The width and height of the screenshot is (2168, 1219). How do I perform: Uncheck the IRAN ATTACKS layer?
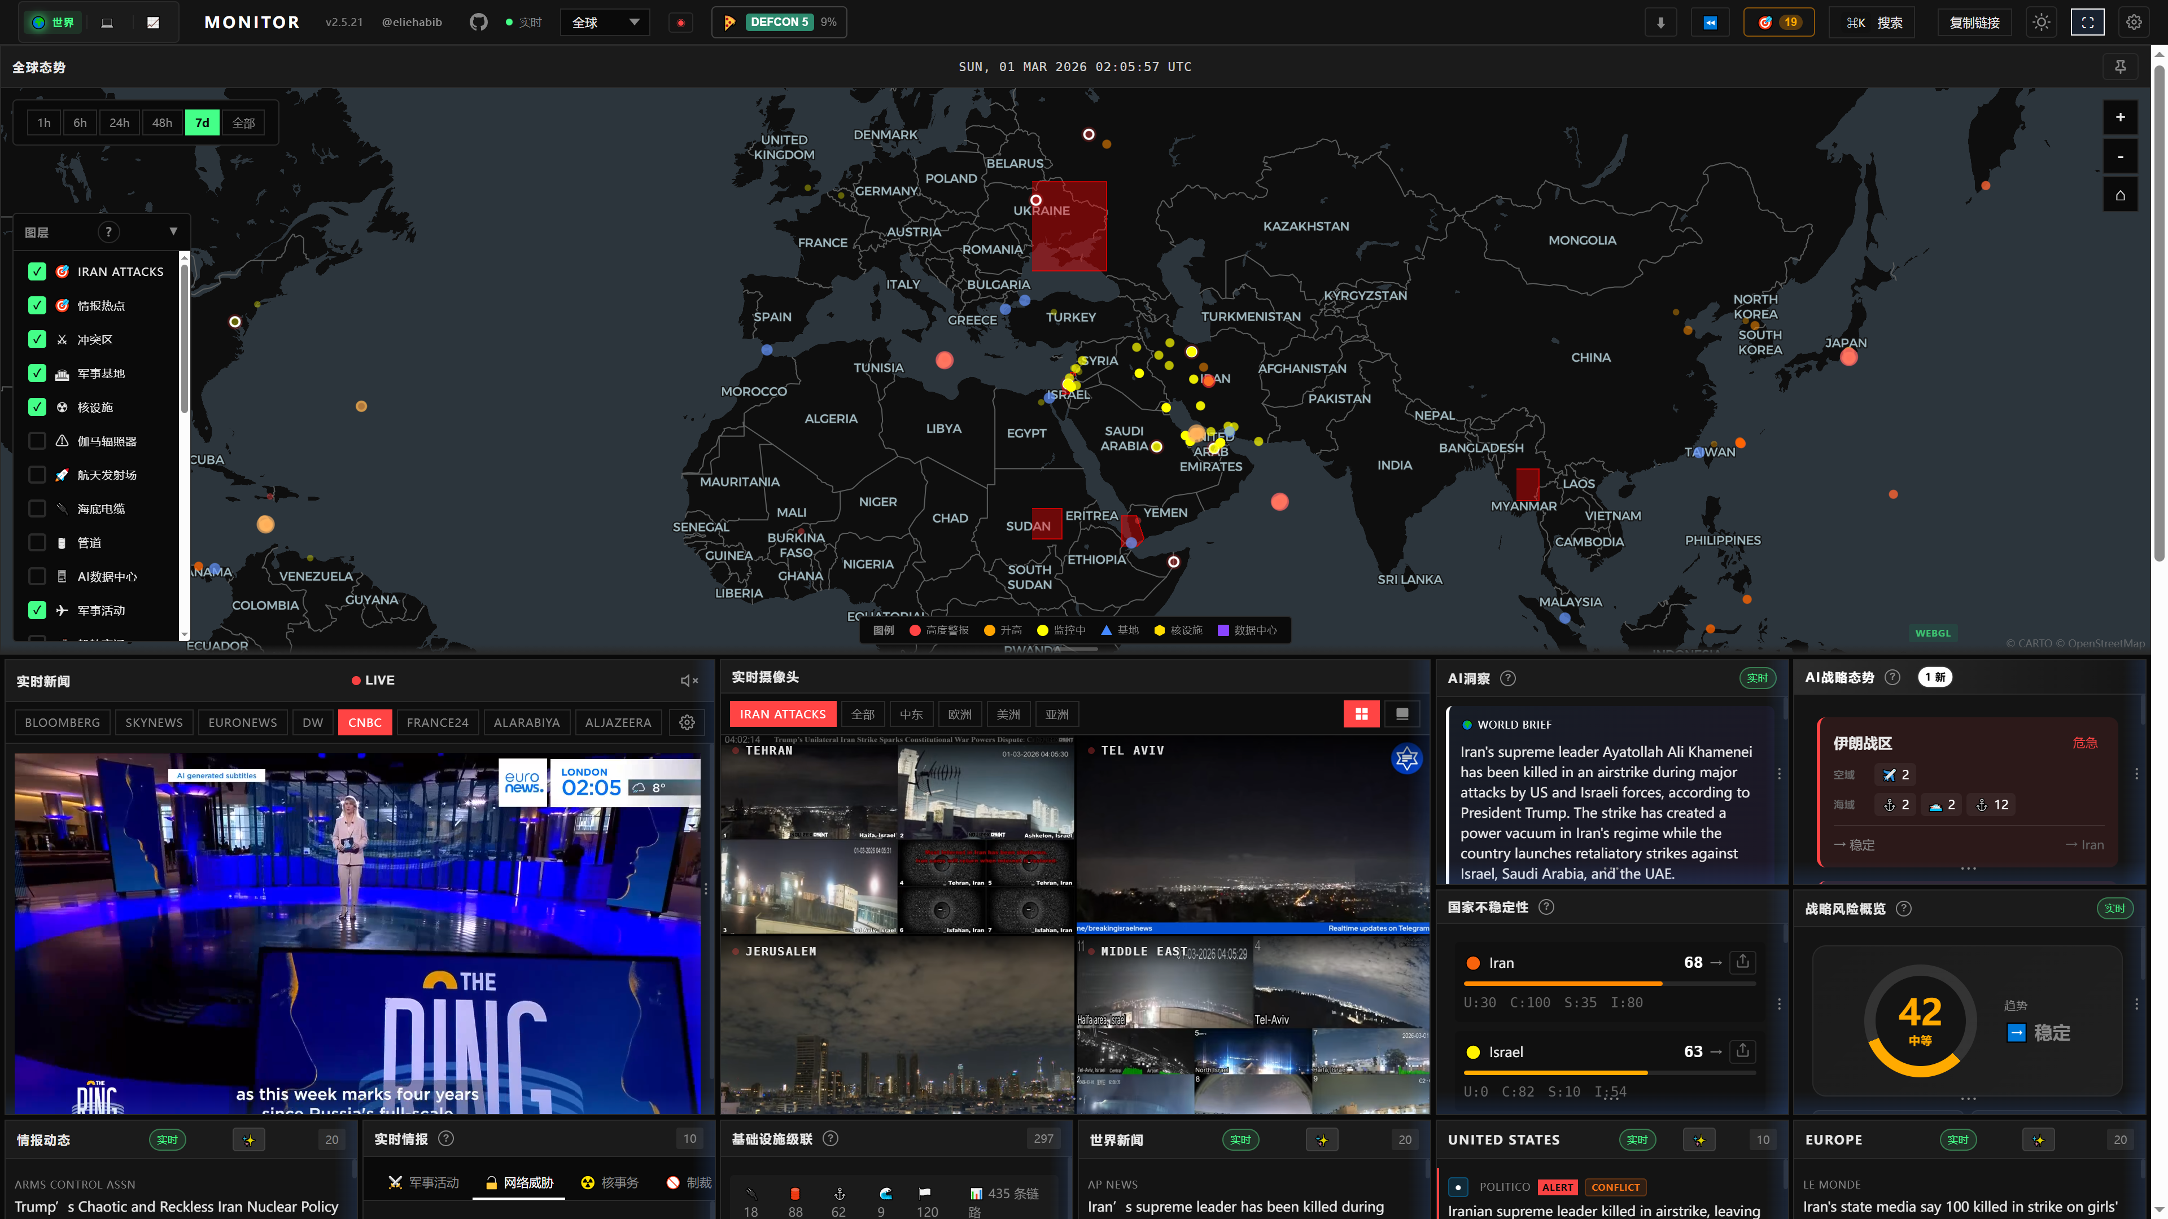pos(37,271)
